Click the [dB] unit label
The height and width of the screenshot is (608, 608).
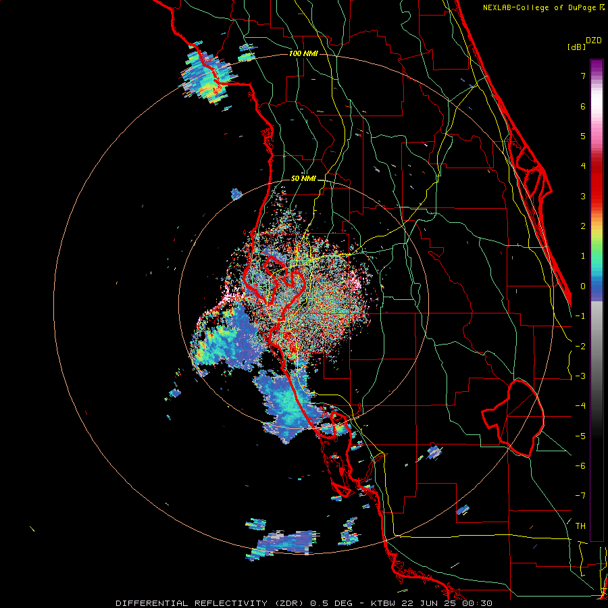click(576, 47)
